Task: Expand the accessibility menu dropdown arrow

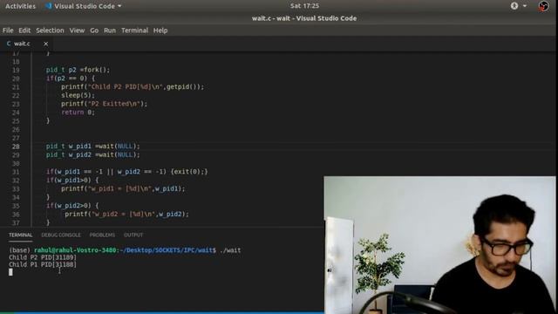Action: [525, 6]
